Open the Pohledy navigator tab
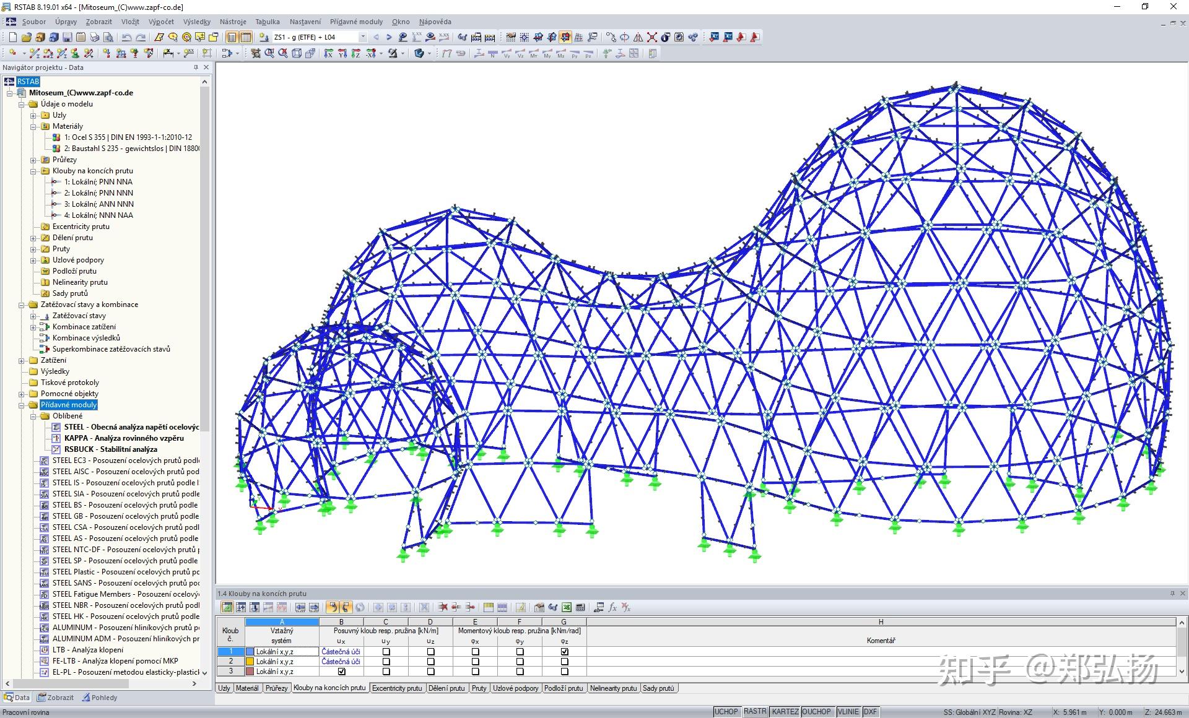 pyautogui.click(x=100, y=698)
